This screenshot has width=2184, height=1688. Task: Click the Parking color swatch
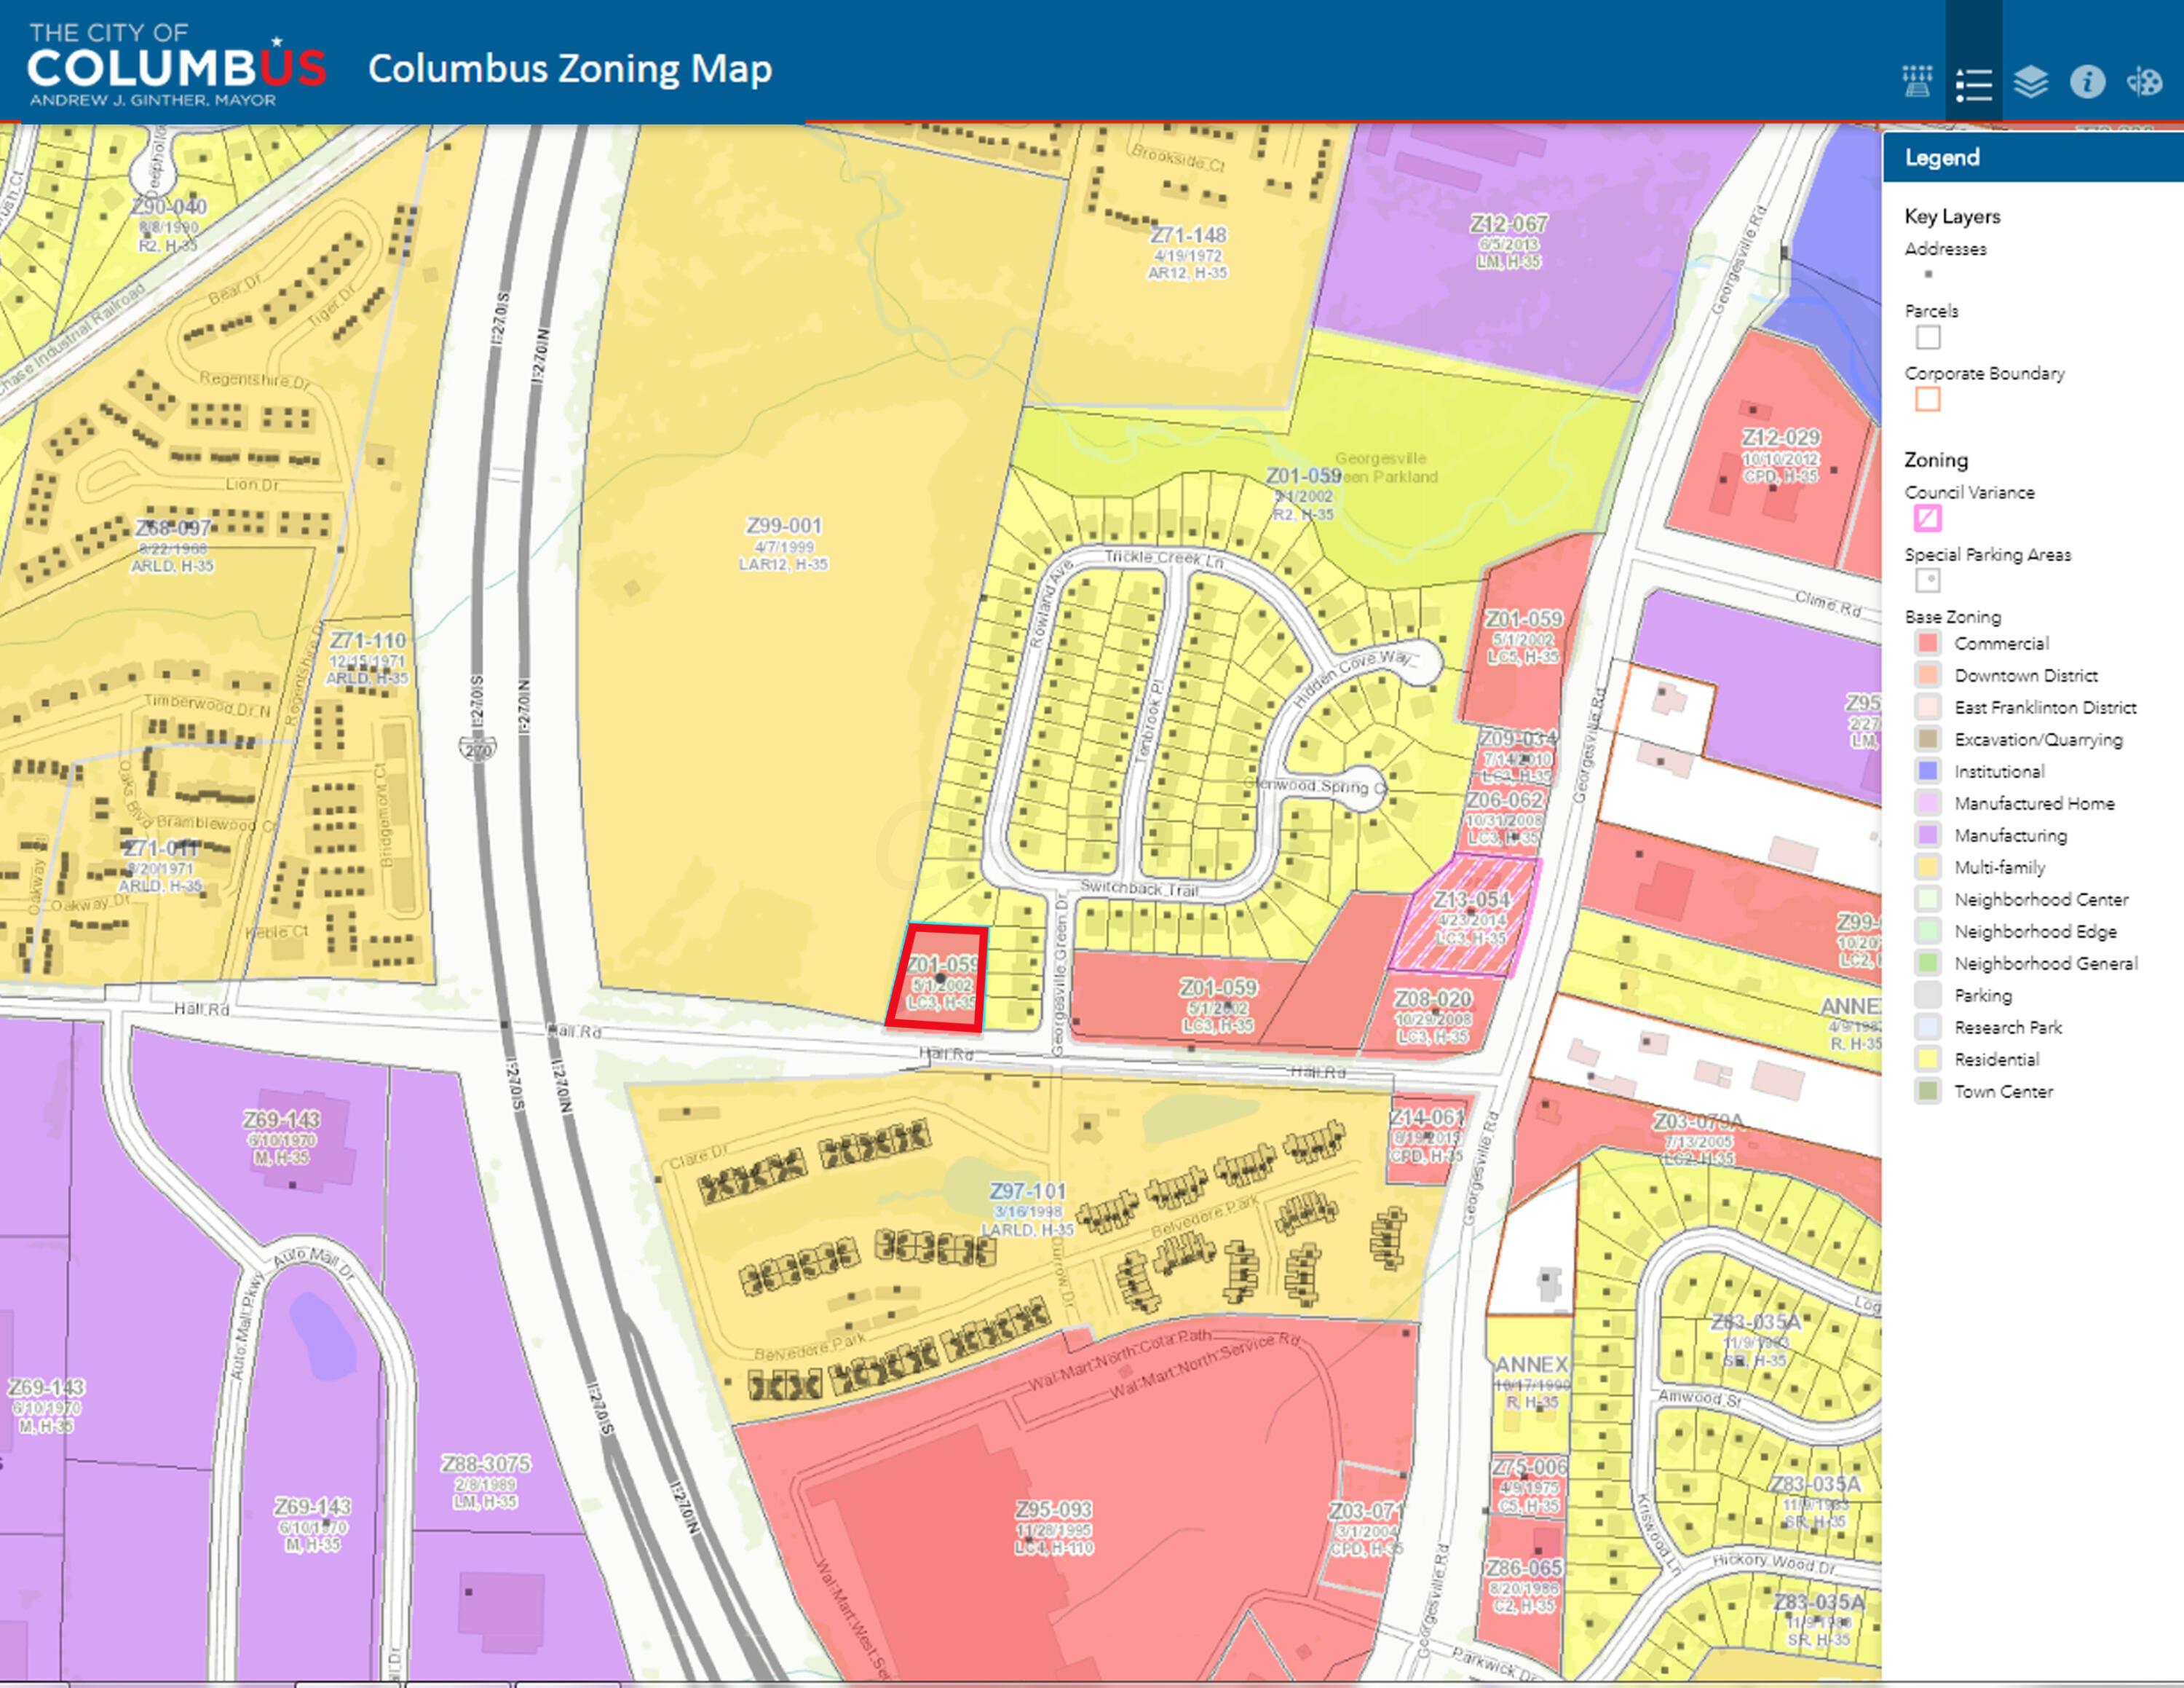tap(1928, 995)
